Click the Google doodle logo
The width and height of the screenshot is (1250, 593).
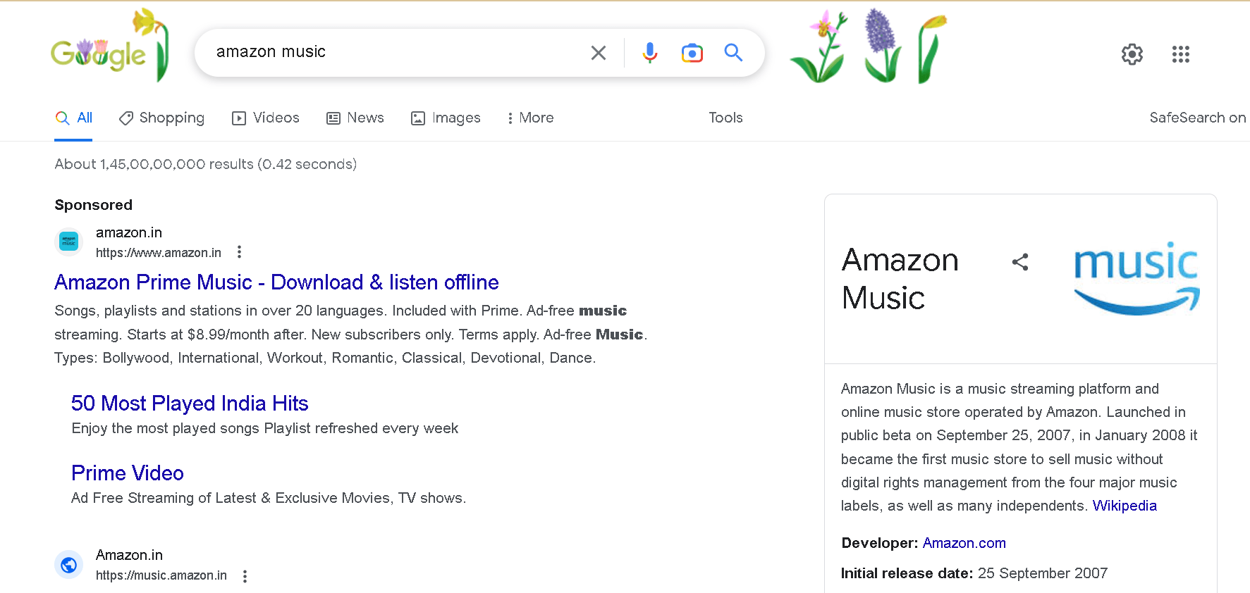110,46
